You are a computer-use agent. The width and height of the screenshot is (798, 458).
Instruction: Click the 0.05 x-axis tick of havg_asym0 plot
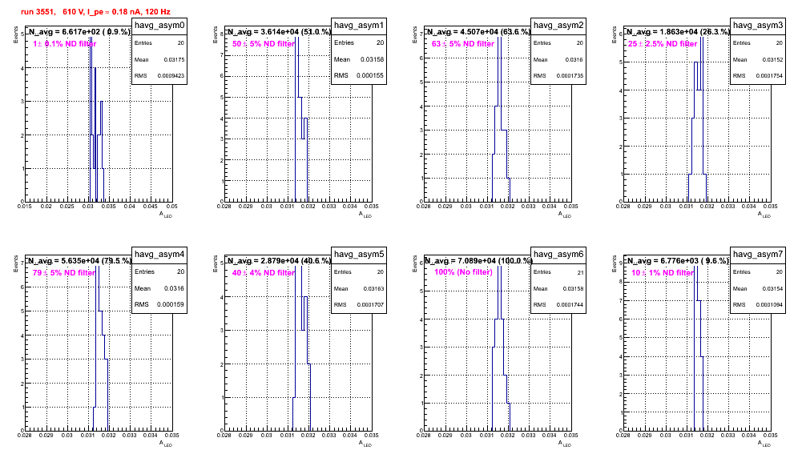pos(172,206)
